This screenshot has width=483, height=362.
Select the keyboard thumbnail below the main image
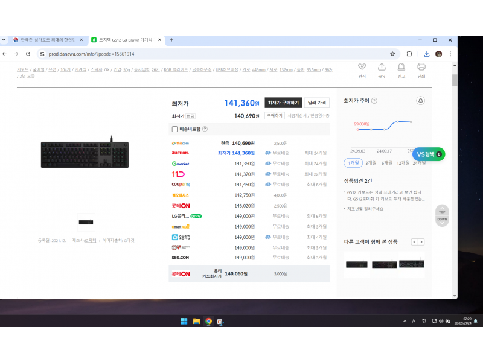pyautogui.click(x=86, y=222)
